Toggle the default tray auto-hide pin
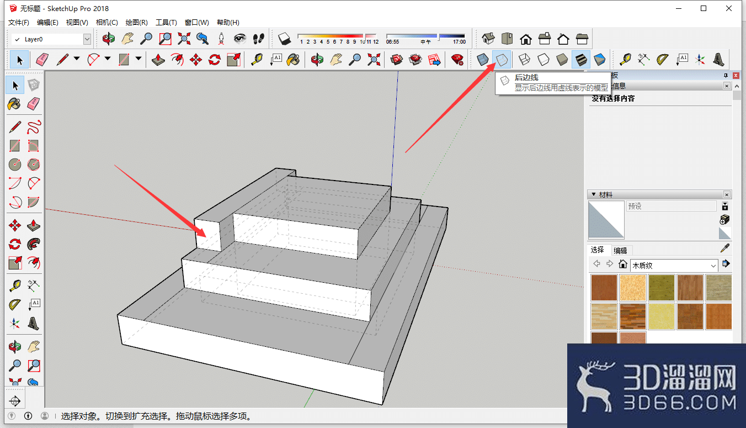746x428 pixels. coord(726,75)
